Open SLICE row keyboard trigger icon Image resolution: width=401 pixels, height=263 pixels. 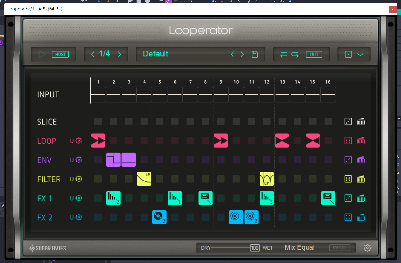(x=361, y=122)
